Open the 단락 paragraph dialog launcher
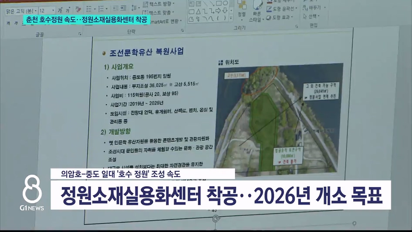Image resolution: width=412 pixels, height=232 pixels. click(182, 31)
